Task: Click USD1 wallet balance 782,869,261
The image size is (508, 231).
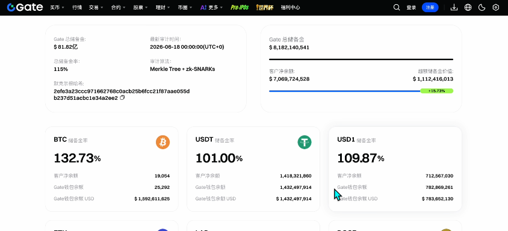Action: [439, 187]
